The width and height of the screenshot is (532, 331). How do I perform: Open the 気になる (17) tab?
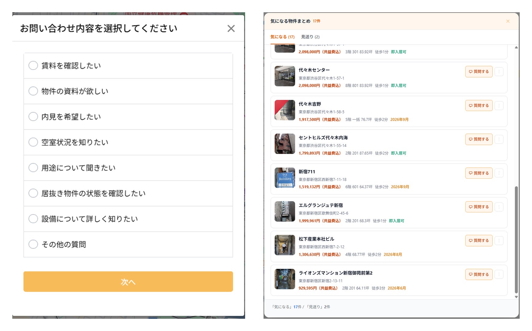tap(282, 37)
